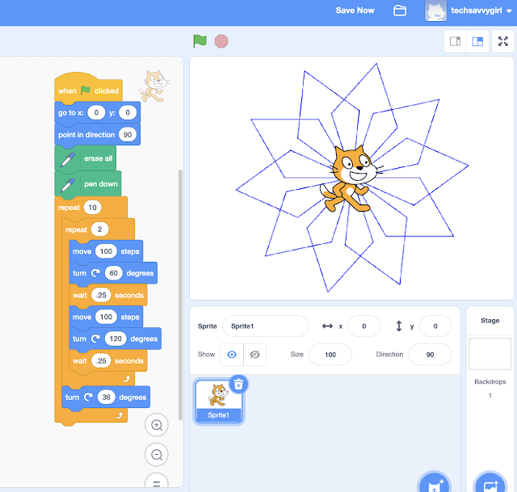The image size is (517, 492).
Task: Hide the sprite using crossed-eye icon
Action: pyautogui.click(x=255, y=355)
